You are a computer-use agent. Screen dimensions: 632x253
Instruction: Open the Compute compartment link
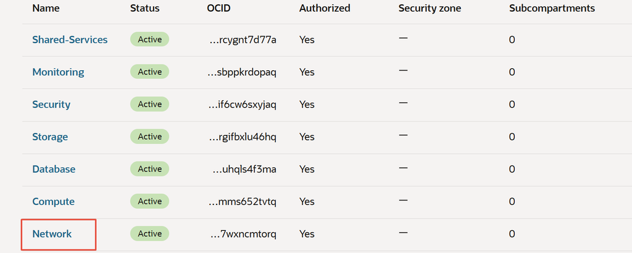click(x=53, y=201)
